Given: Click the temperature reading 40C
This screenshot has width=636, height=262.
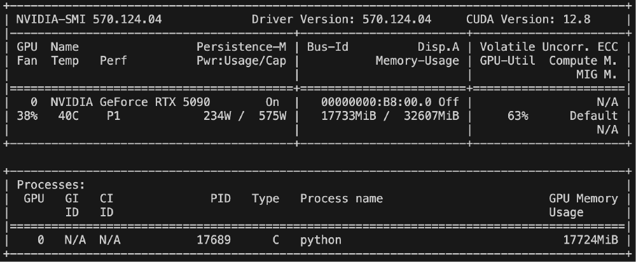Looking at the screenshot, I should coord(61,116).
